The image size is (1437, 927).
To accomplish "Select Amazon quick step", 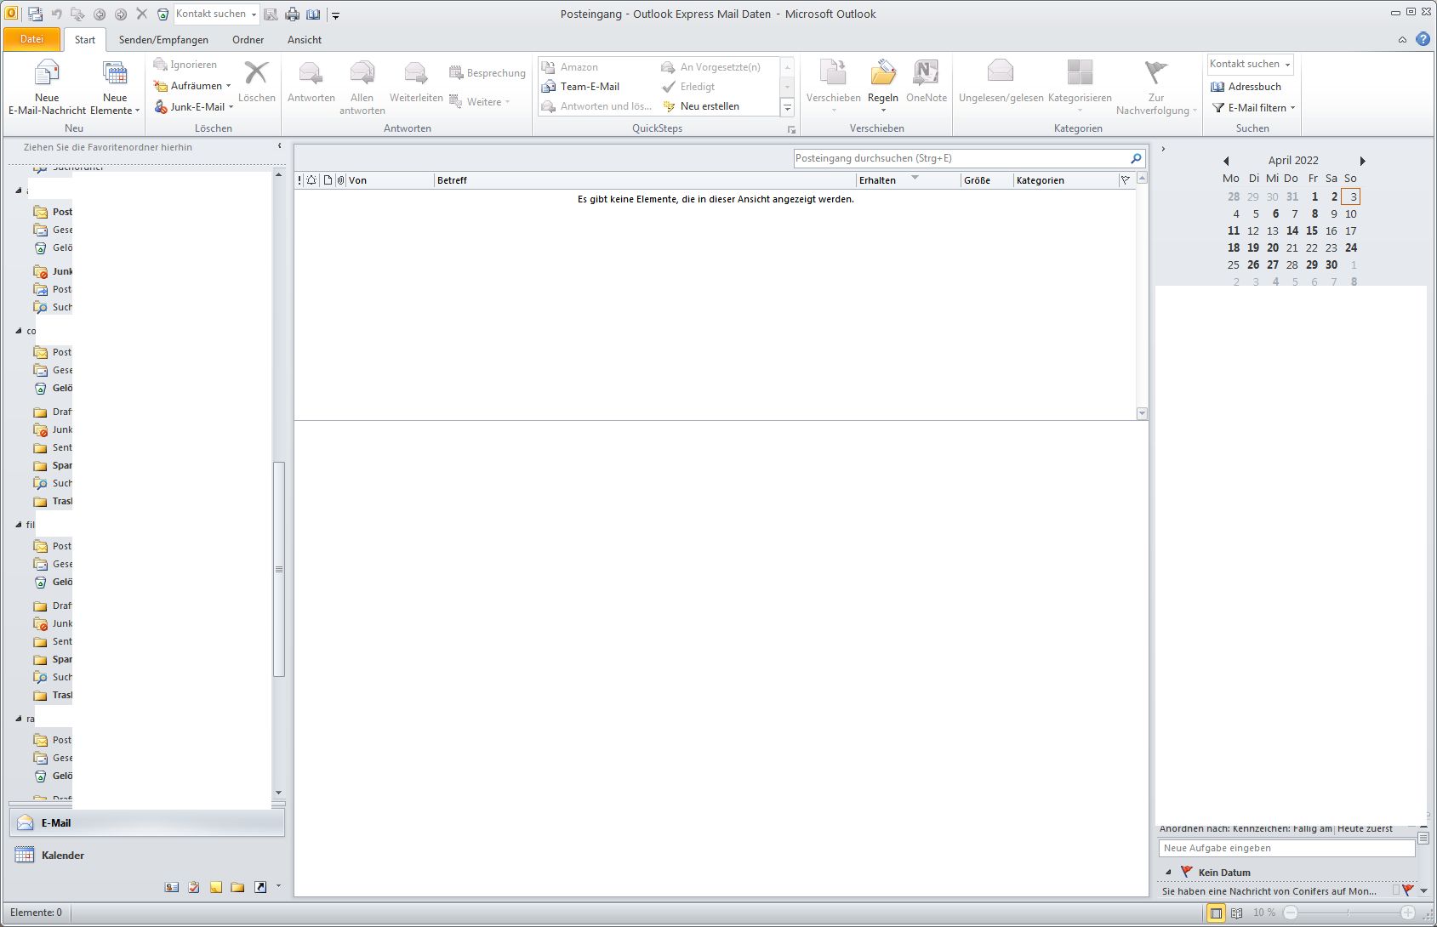I will (570, 67).
